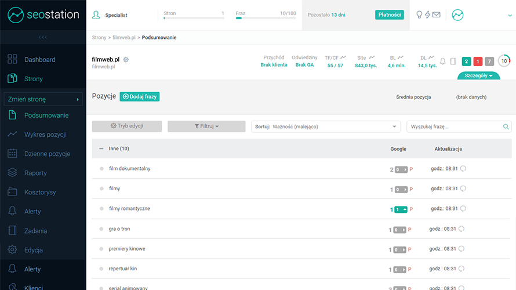Open Dashboard in sidebar
This screenshot has width=516, height=290.
point(39,60)
